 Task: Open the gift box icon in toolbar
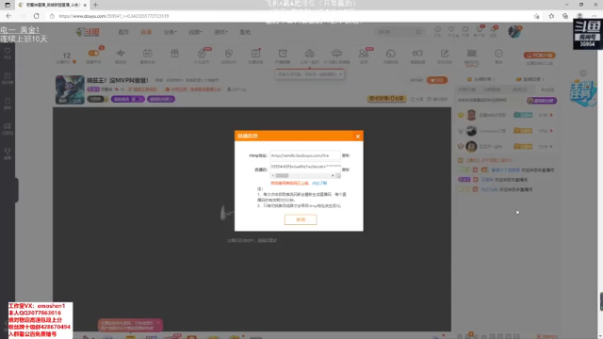point(174,54)
